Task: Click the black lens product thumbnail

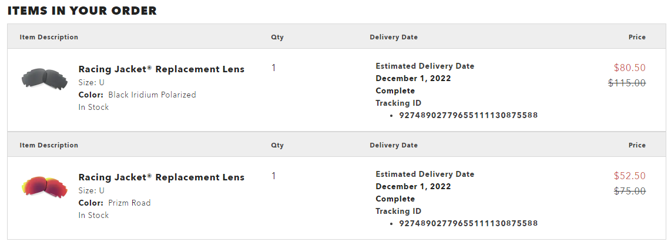Action: tap(45, 79)
